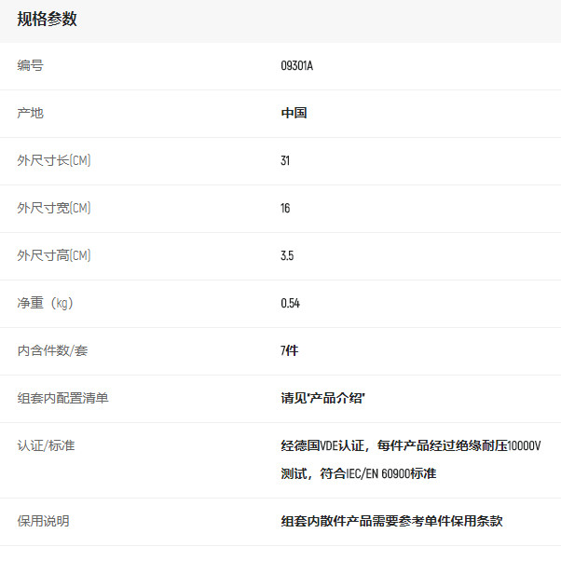Select the 外尺寸宽[CM] label
The width and height of the screenshot is (561, 574).
coord(54,209)
